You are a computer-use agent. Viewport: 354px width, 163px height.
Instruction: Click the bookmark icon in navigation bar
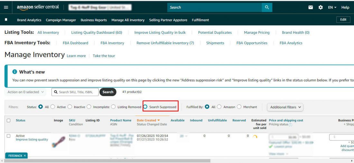[6, 20]
